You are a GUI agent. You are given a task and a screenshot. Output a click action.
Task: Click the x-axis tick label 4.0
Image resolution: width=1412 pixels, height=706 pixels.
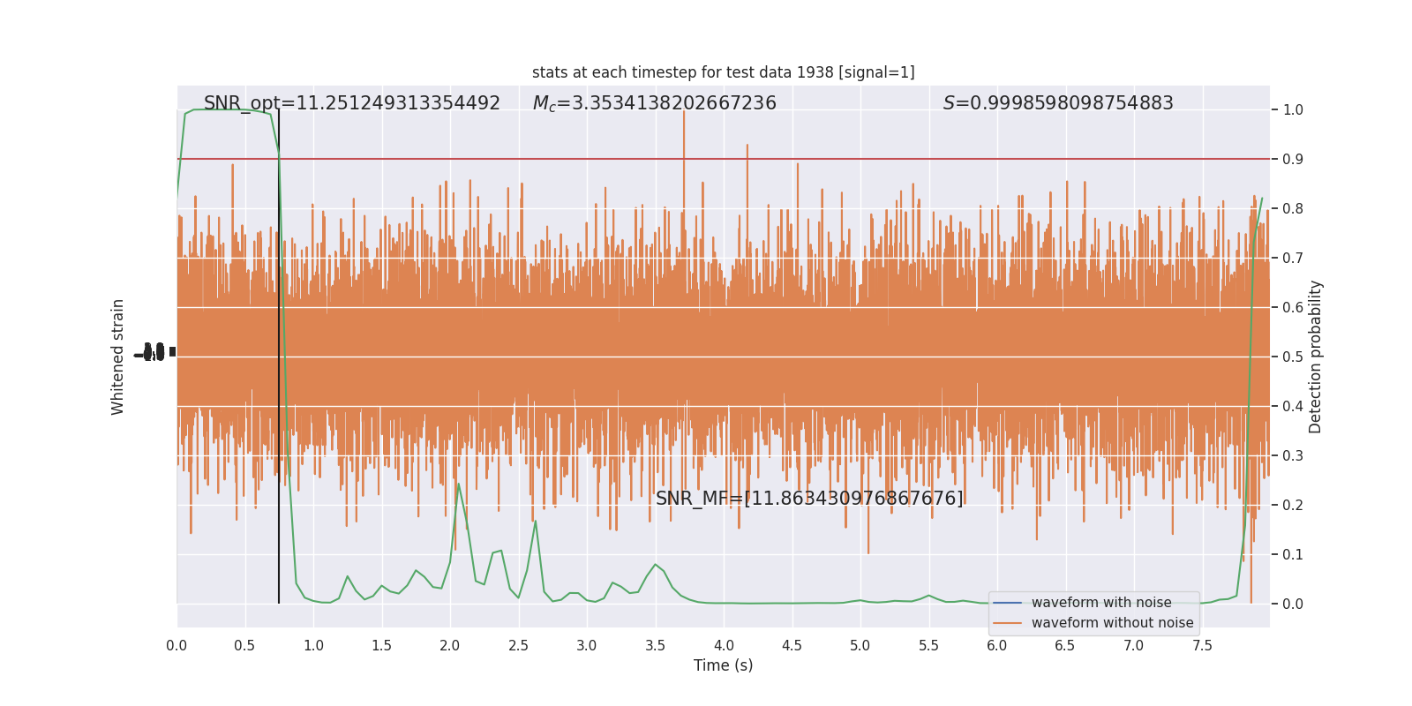pos(724,646)
